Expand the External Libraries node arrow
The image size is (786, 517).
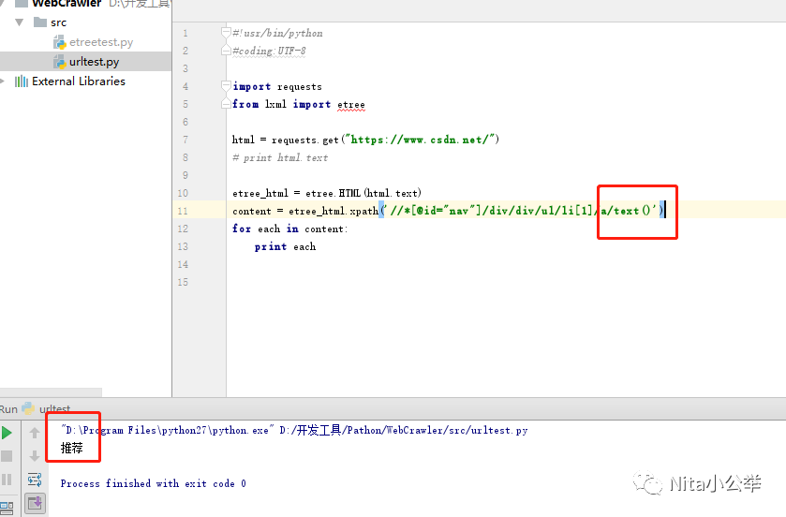point(3,81)
